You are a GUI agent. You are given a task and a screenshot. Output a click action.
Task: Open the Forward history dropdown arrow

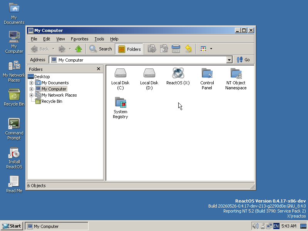click(70, 49)
